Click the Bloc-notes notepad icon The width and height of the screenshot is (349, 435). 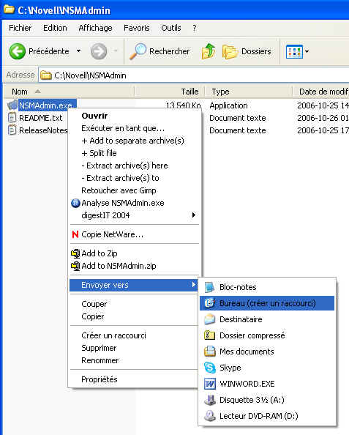tap(209, 287)
